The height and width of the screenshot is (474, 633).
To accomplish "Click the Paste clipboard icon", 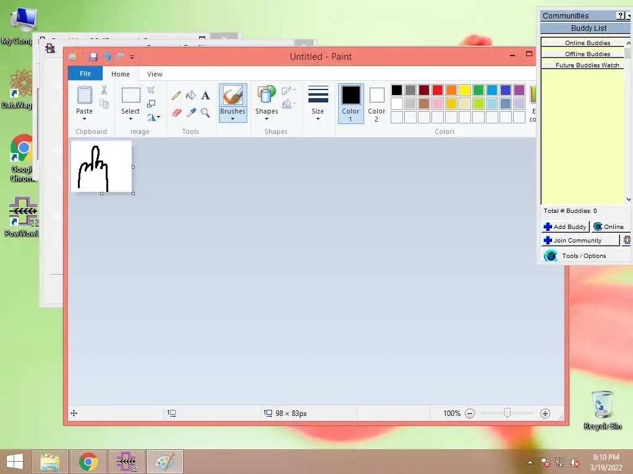I will coord(84,95).
